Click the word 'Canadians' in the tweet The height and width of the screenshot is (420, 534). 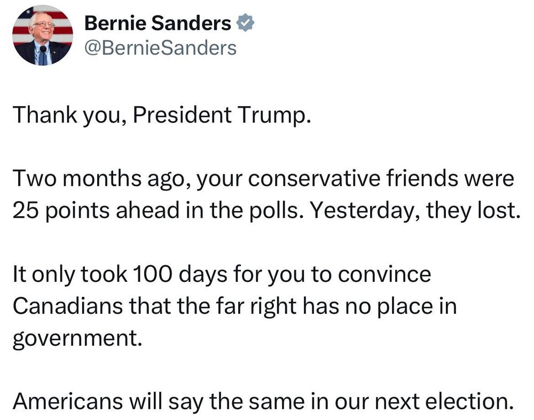pos(68,306)
